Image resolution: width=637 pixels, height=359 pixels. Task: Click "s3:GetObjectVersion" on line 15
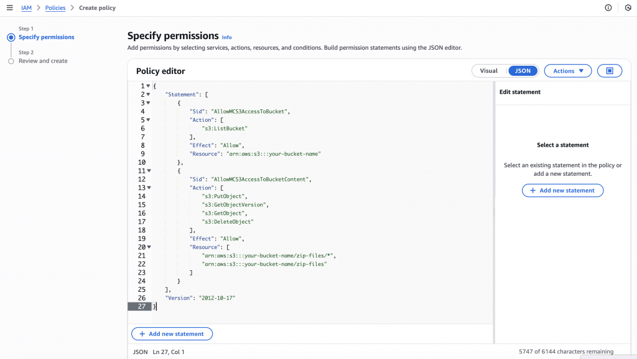(x=234, y=205)
